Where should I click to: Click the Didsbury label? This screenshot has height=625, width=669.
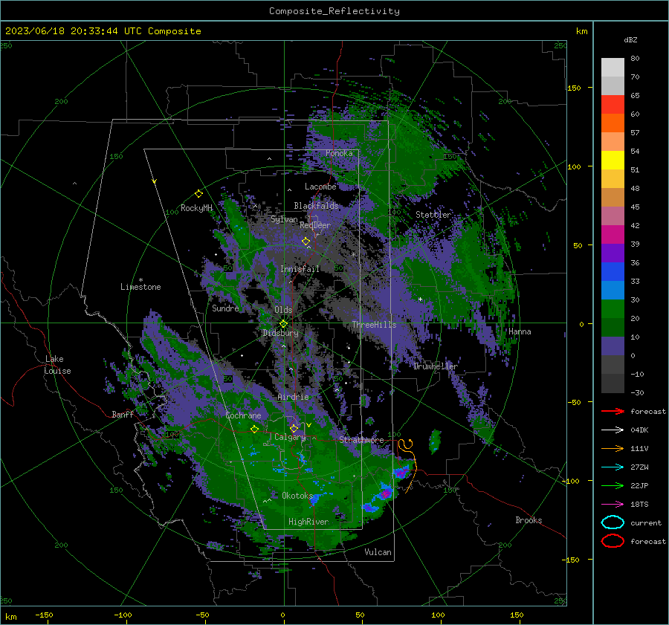280,333
